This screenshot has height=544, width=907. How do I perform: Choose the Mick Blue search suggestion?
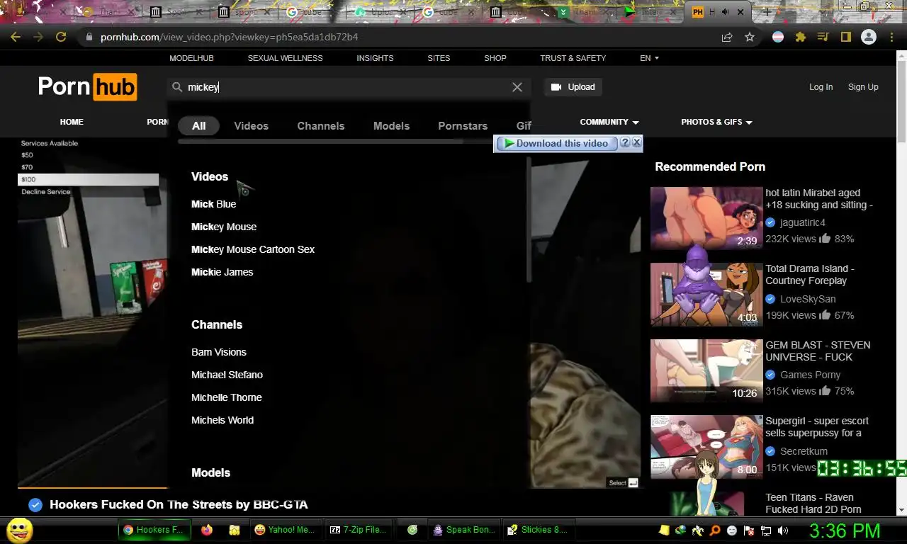click(x=213, y=204)
